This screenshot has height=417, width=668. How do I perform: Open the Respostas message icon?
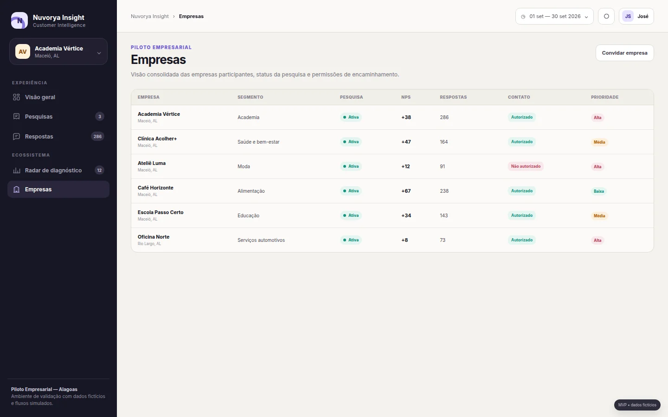pyautogui.click(x=17, y=137)
